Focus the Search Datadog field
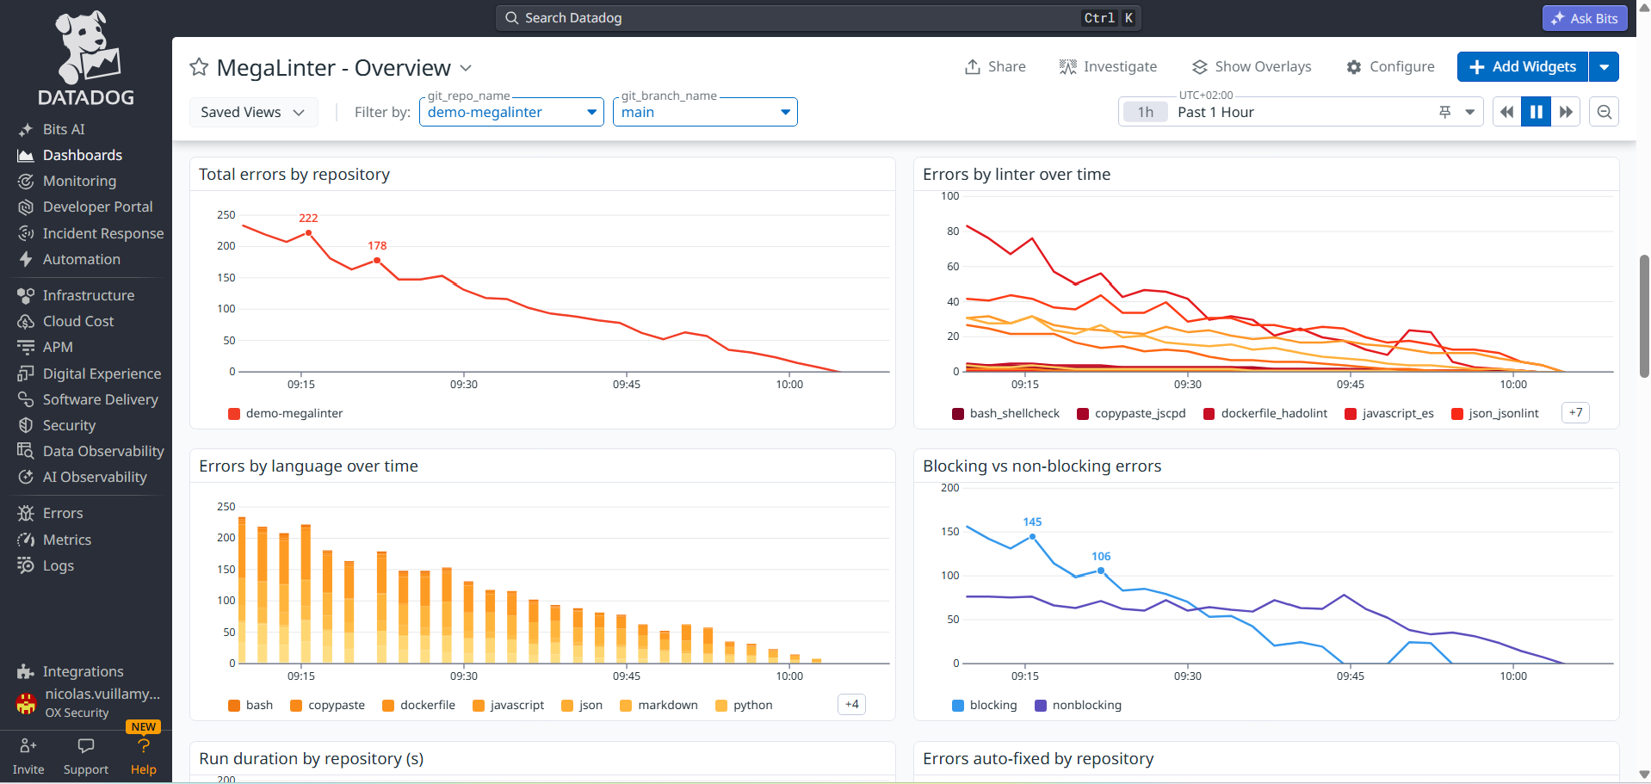This screenshot has width=1651, height=784. pyautogui.click(x=819, y=18)
